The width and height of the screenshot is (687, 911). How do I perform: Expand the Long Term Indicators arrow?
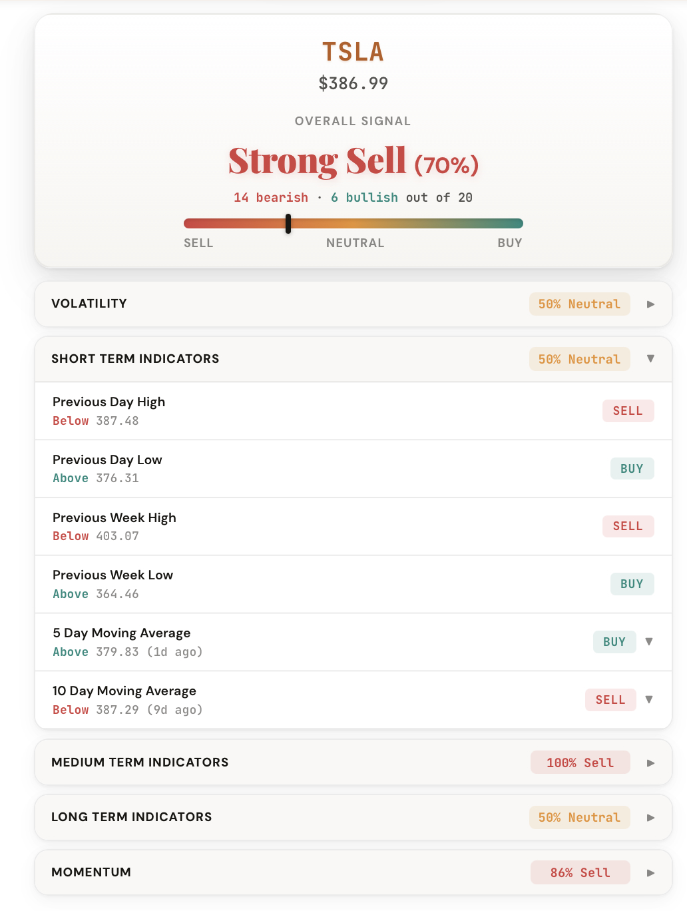[650, 818]
